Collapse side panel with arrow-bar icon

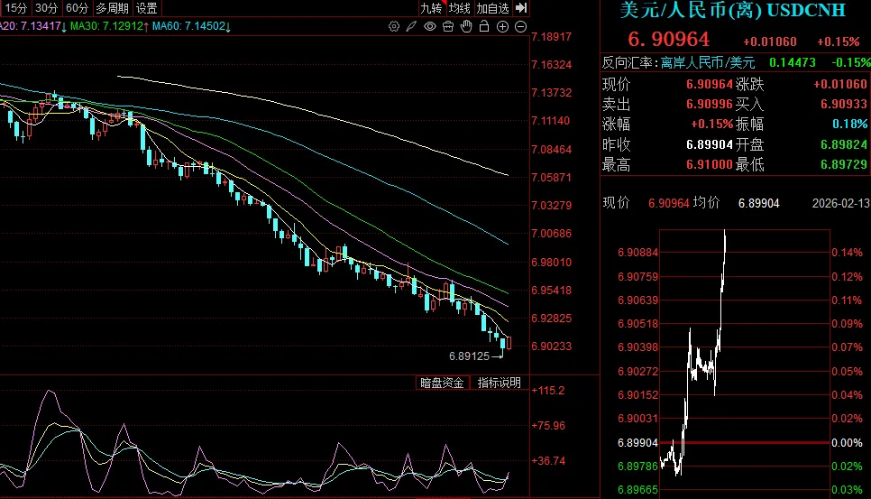[x=521, y=8]
